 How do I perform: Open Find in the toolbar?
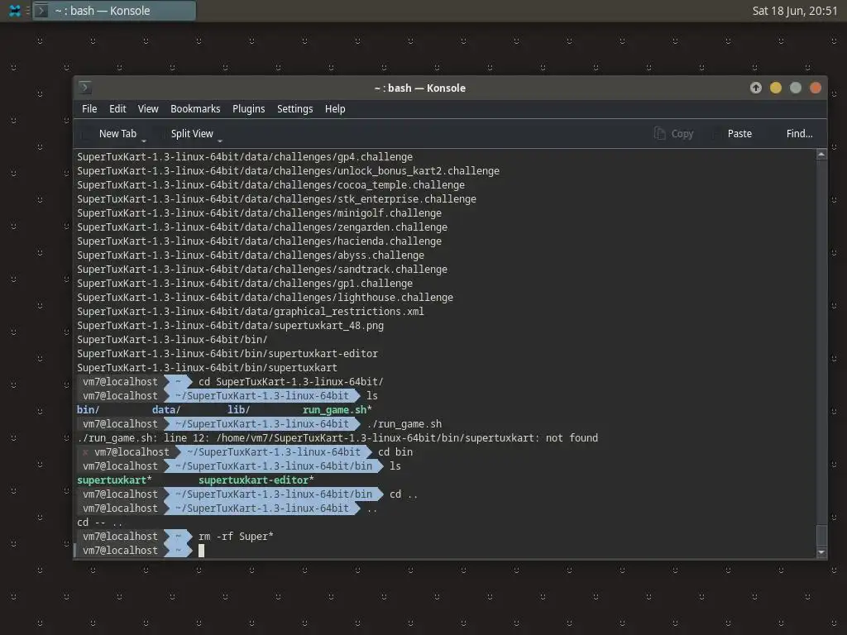(799, 134)
